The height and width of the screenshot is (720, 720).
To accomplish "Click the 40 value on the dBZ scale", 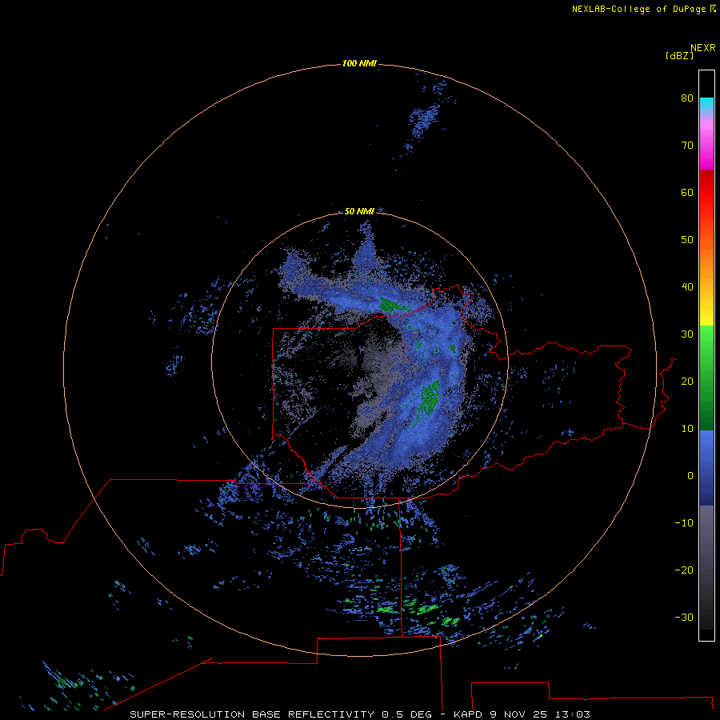I will [x=687, y=287].
